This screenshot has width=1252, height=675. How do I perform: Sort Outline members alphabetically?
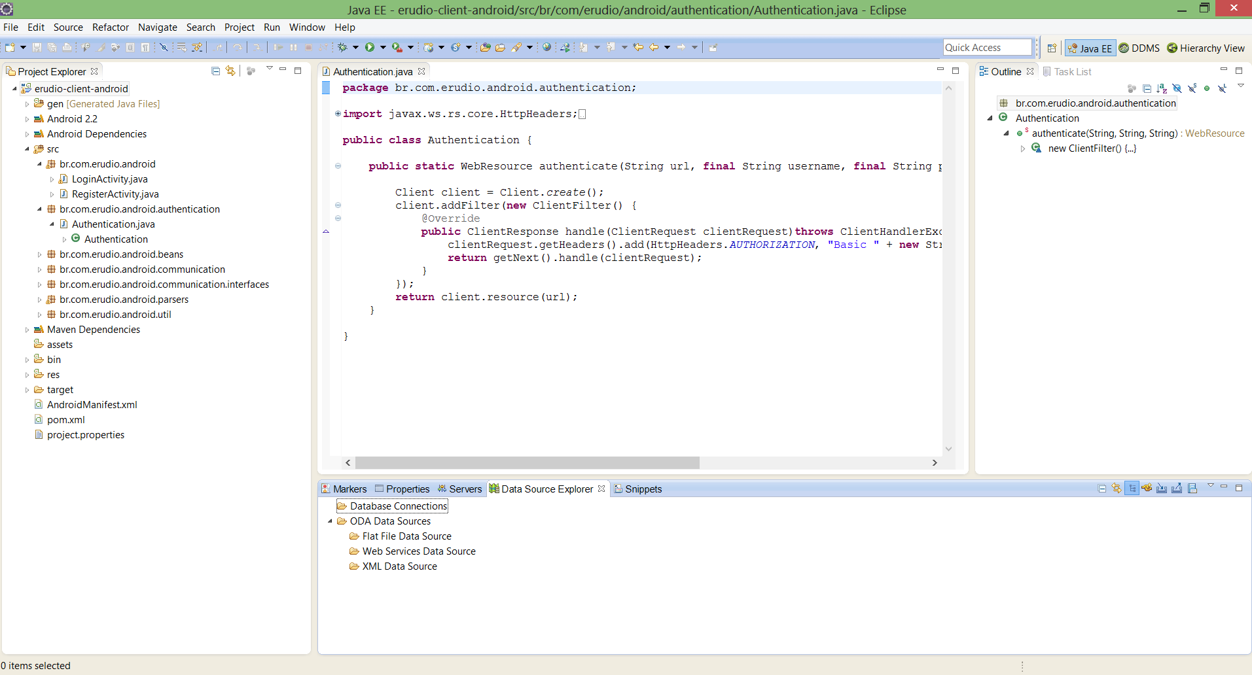pos(1162,88)
